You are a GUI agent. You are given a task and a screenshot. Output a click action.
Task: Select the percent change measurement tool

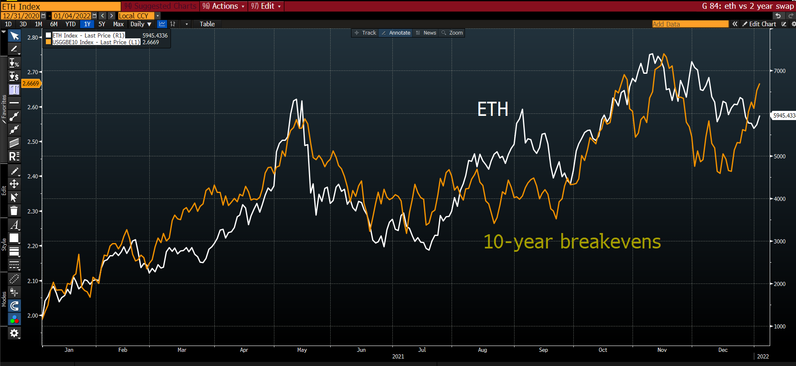click(14, 63)
